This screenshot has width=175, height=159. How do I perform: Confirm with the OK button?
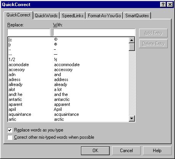(x=95, y=151)
